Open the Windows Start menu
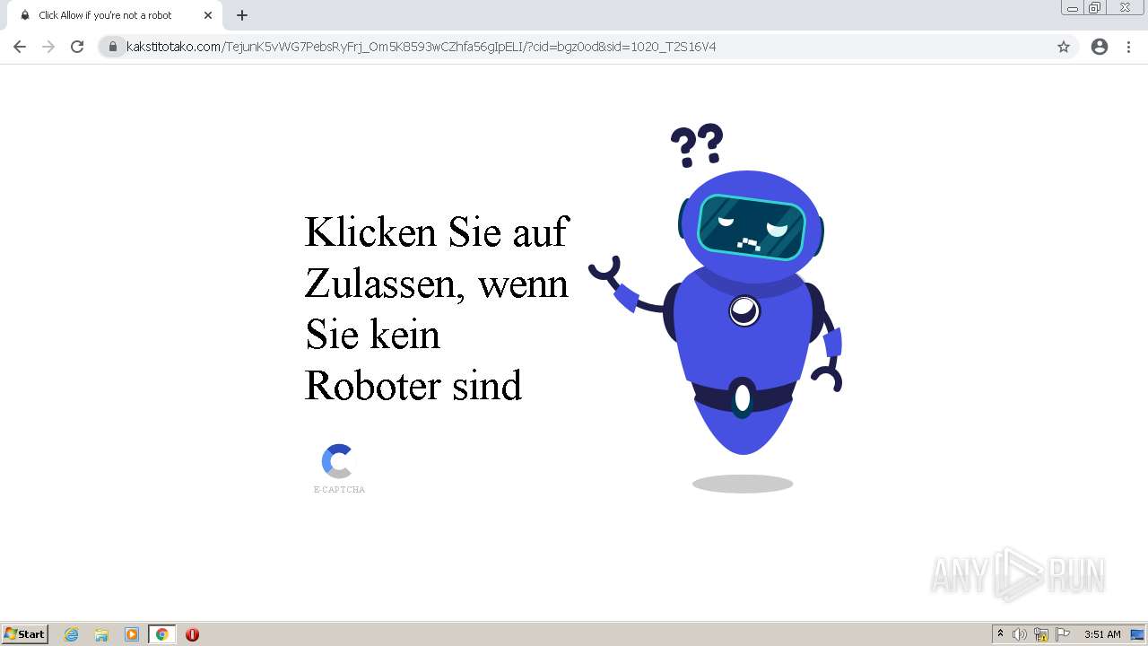Viewport: 1148px width, 646px height. 25,634
